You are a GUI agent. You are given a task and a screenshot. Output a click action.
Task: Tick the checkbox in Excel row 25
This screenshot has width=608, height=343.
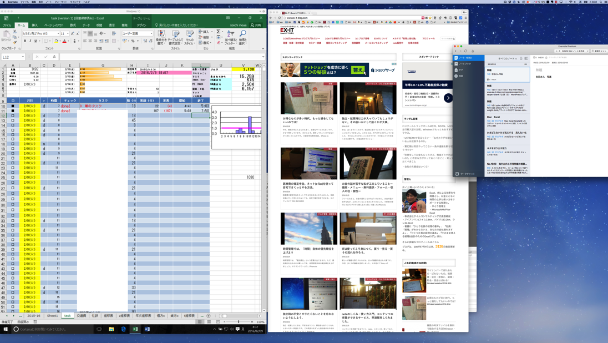coord(13,177)
